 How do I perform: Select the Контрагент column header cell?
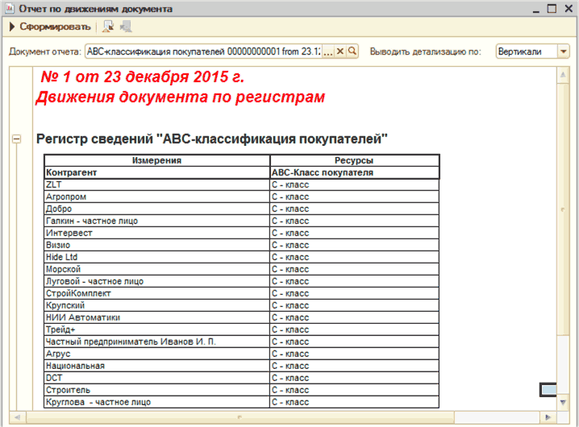(x=156, y=172)
